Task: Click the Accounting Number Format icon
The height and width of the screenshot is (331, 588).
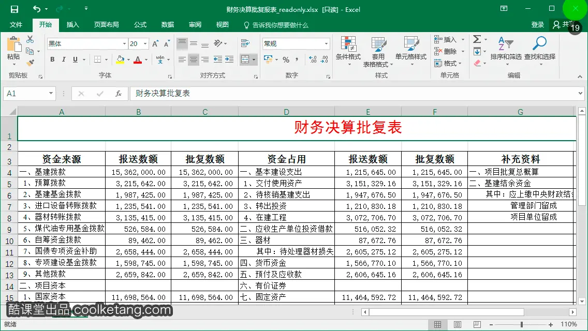Action: tap(268, 59)
